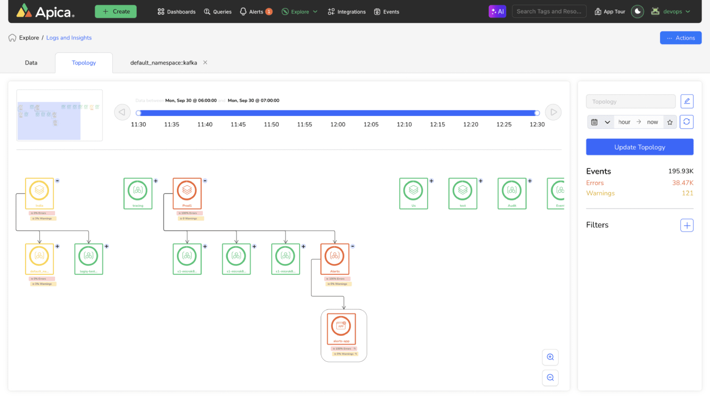The width and height of the screenshot is (710, 407).
Task: Step timeline back with left arrow
Action: (122, 112)
